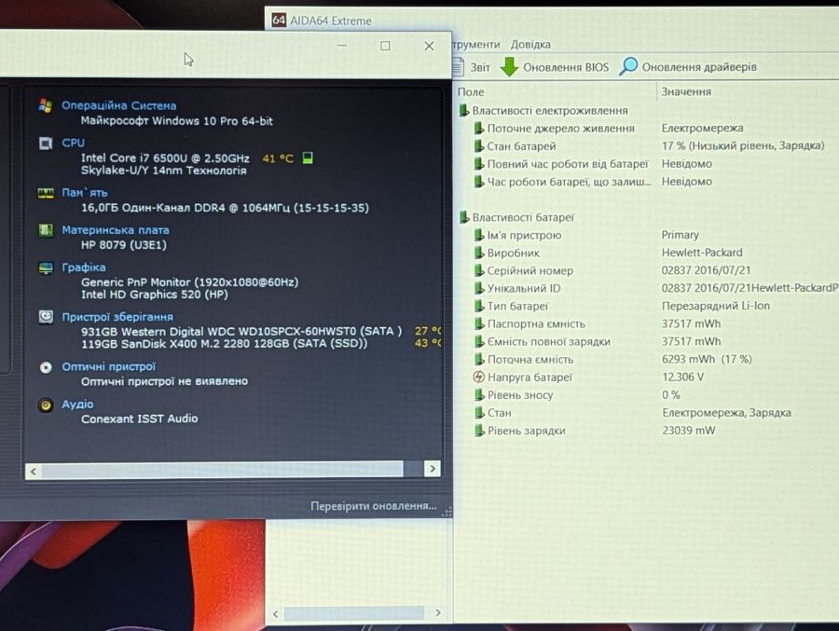This screenshot has width=839, height=631.
Task: Select the value 23039 mW
Action: tap(689, 431)
